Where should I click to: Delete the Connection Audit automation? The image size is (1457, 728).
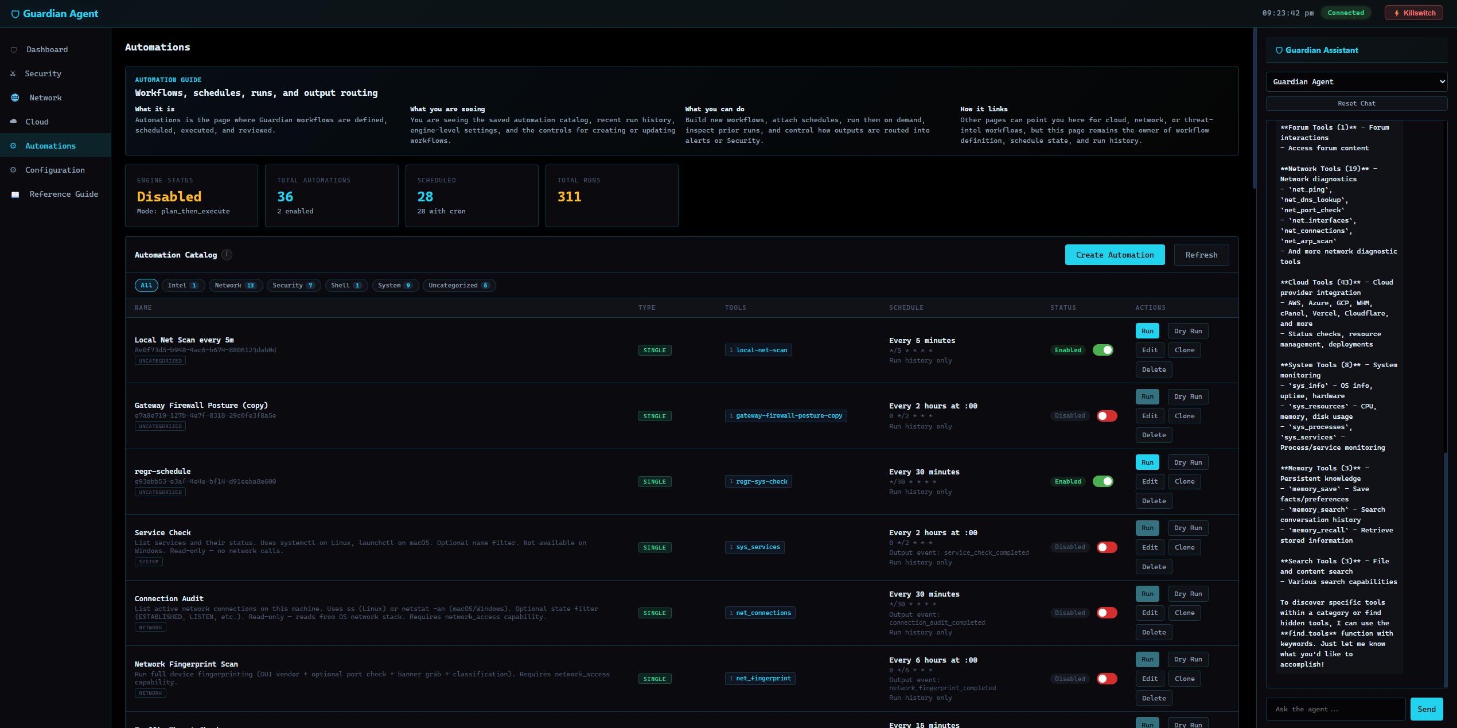[1154, 632]
